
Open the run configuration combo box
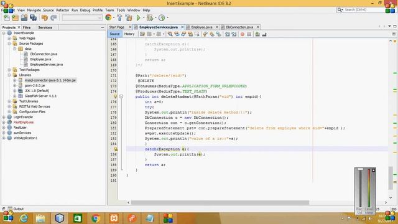click(82, 18)
